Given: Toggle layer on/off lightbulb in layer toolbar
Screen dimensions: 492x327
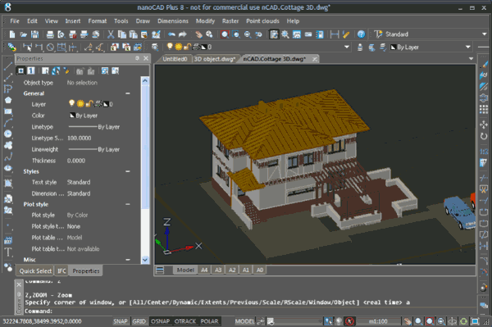Looking at the screenshot, I should click(170, 47).
